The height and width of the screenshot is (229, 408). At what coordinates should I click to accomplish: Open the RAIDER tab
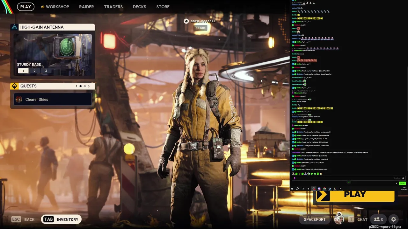(x=86, y=7)
